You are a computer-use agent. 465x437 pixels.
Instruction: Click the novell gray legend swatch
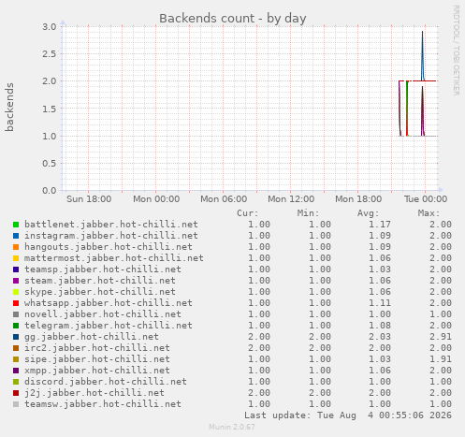coord(16,314)
